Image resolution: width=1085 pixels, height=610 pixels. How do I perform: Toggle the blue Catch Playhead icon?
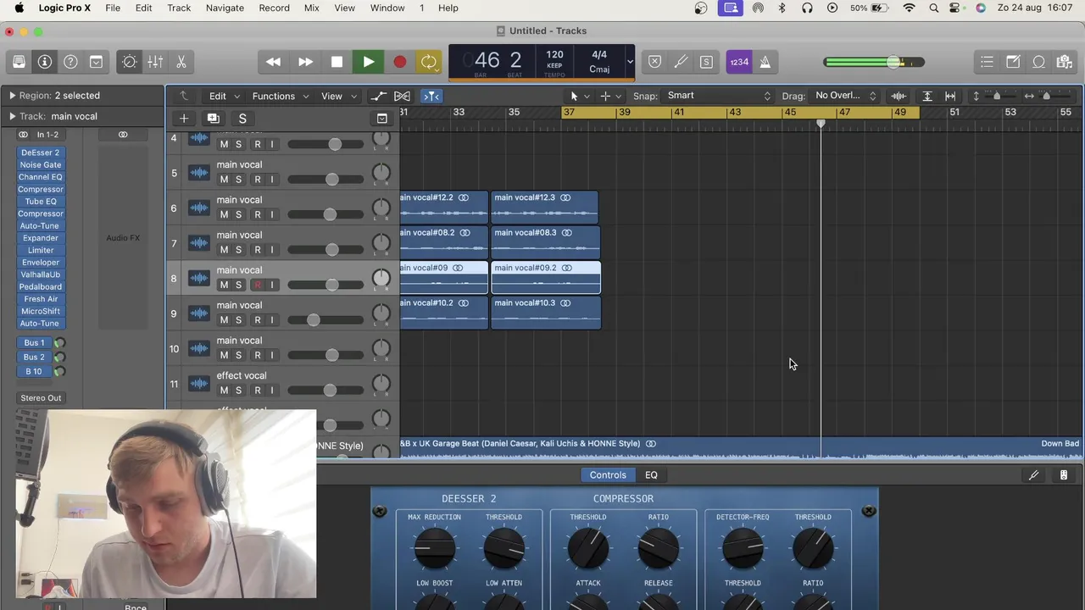431,96
